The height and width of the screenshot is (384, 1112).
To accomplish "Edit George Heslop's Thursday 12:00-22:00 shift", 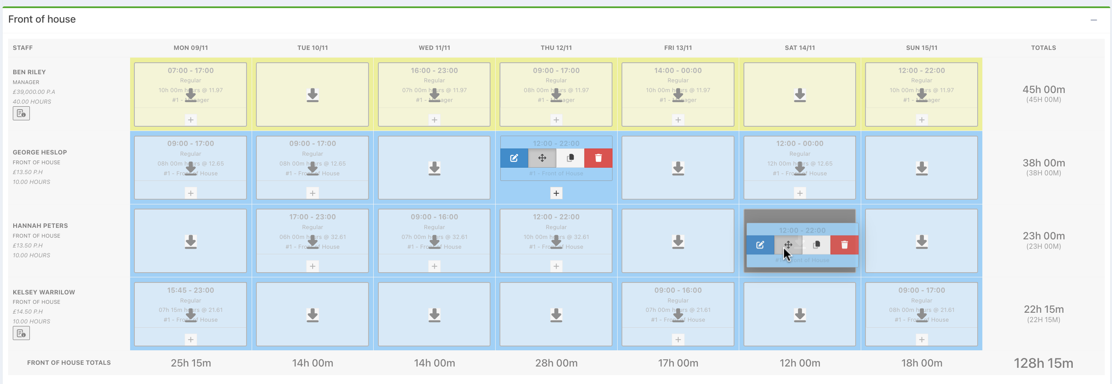I will click(x=514, y=158).
